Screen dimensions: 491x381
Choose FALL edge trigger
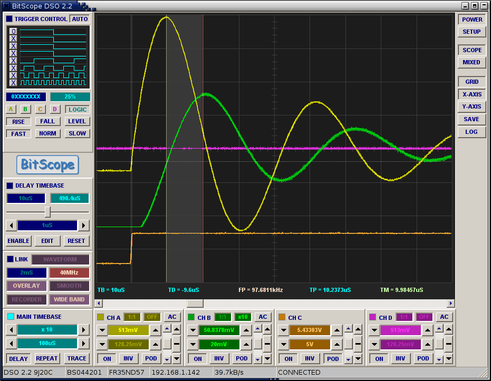pos(47,121)
